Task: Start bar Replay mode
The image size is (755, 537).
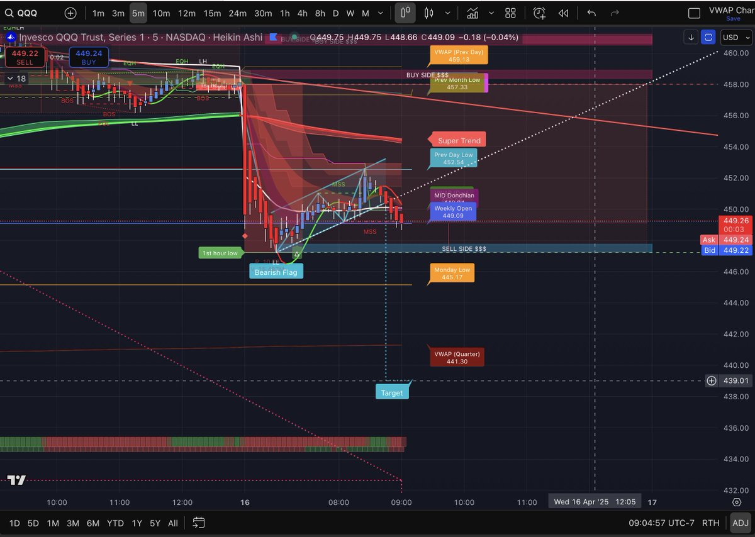Action: [564, 13]
